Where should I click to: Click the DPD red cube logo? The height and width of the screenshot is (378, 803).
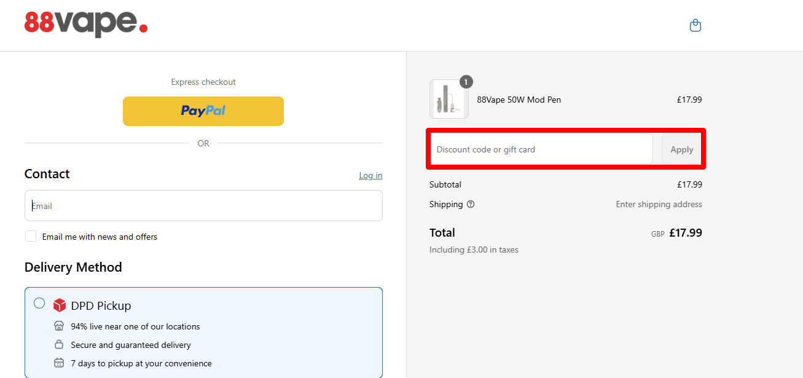click(59, 305)
